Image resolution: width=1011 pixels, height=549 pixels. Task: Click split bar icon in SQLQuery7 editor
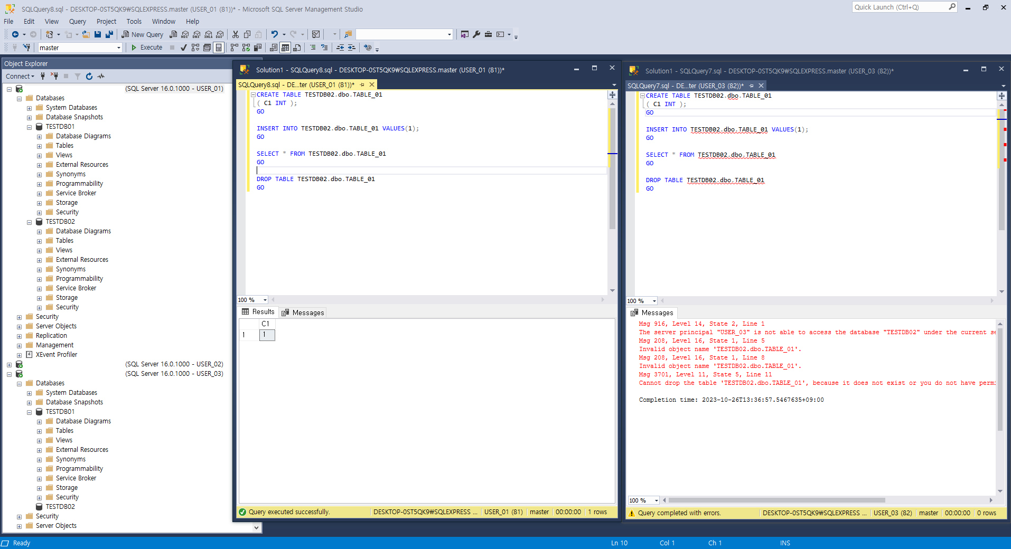click(x=1001, y=96)
